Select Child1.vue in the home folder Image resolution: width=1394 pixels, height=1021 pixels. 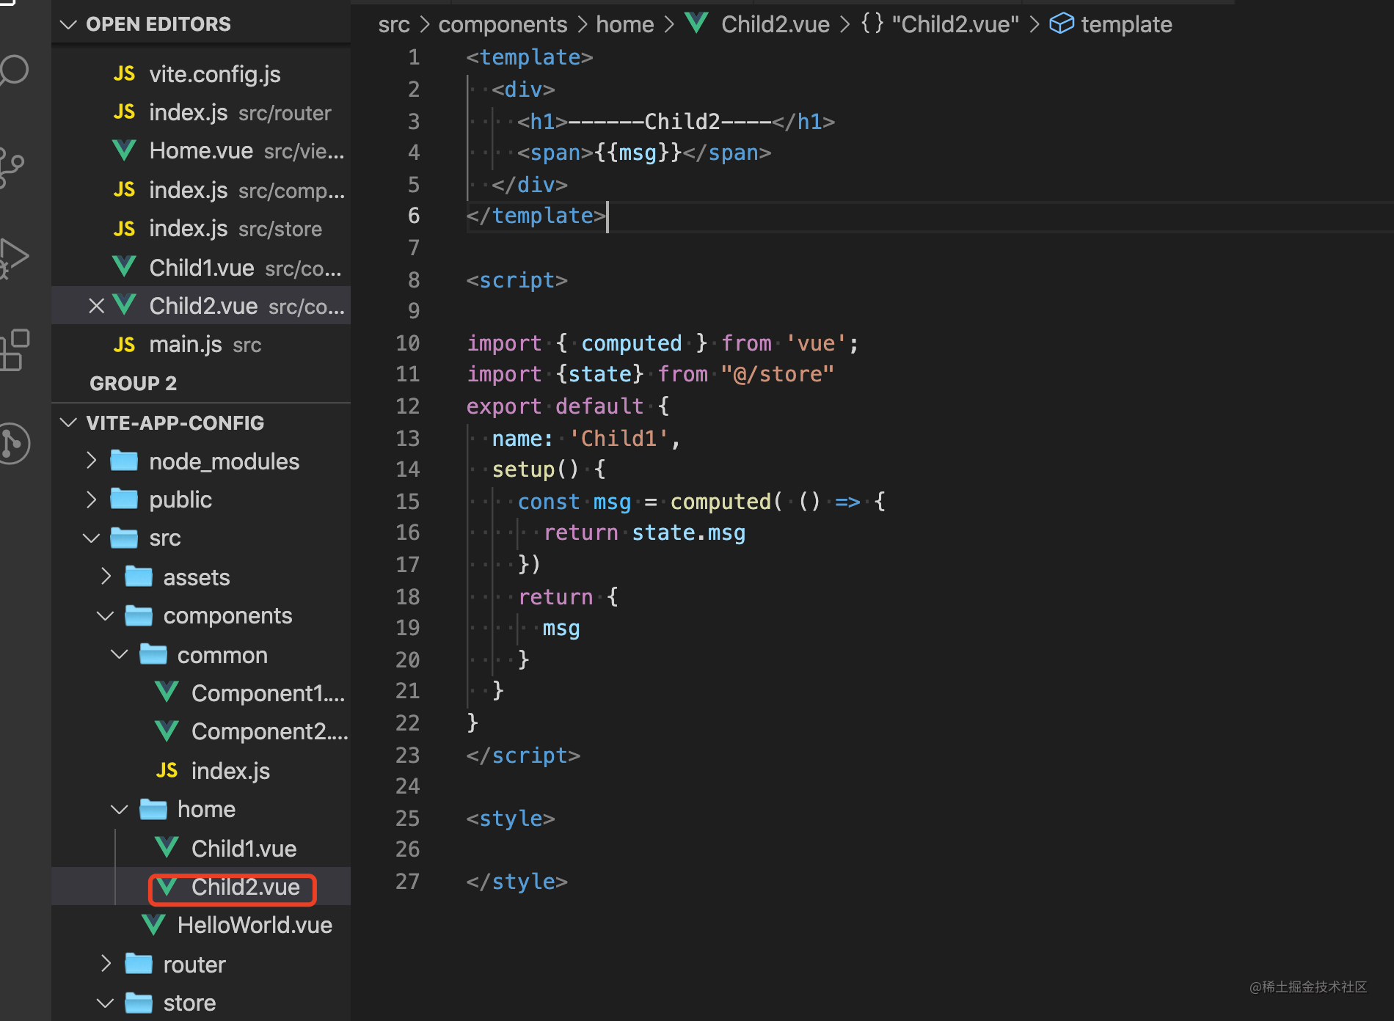(201, 848)
